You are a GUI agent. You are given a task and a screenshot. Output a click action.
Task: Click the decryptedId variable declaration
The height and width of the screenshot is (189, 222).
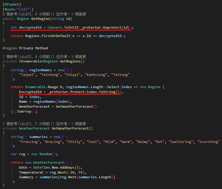tap(30, 27)
